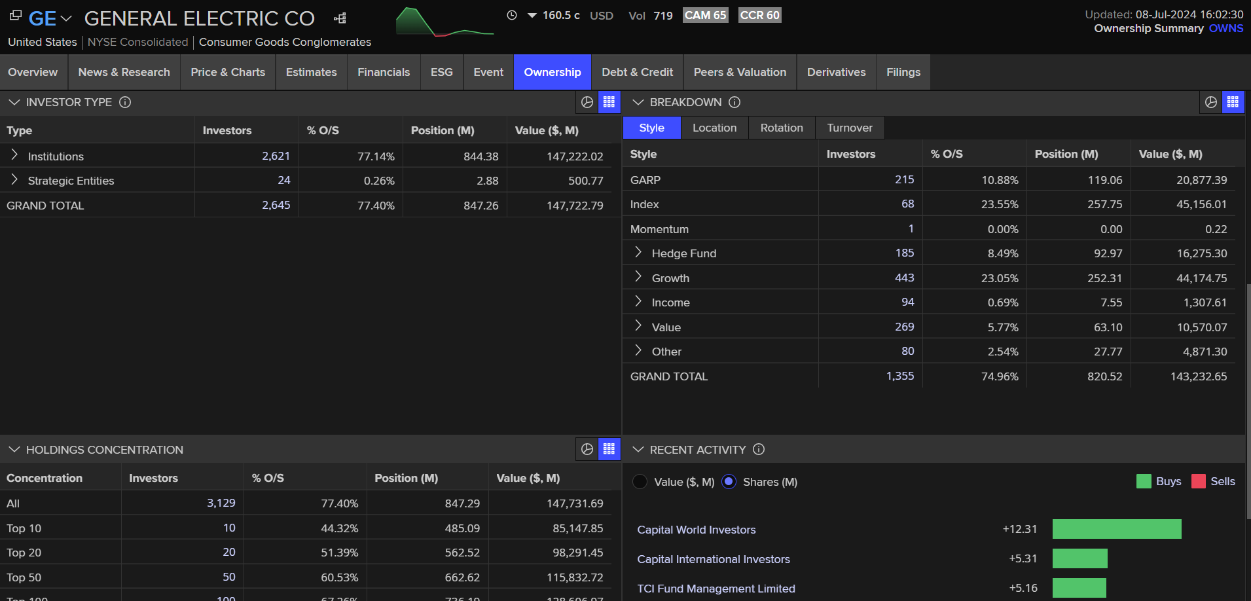Open pop-out window icon beside GE ticker
This screenshot has width=1251, height=601.
(16, 15)
